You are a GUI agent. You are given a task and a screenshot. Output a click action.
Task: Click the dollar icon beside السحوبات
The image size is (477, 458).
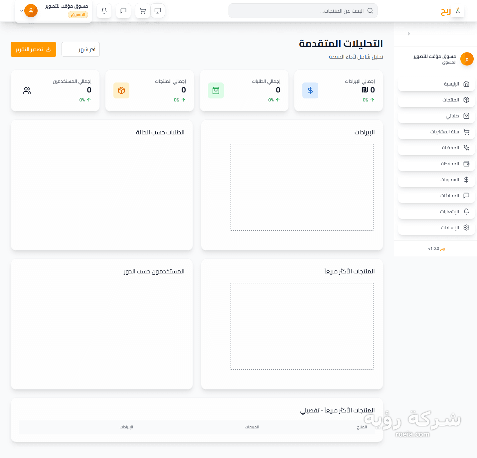pos(466,180)
